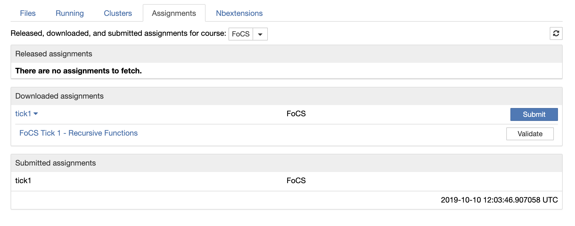
Task: Click the 2019-10-10 submission timestamp
Action: [499, 200]
